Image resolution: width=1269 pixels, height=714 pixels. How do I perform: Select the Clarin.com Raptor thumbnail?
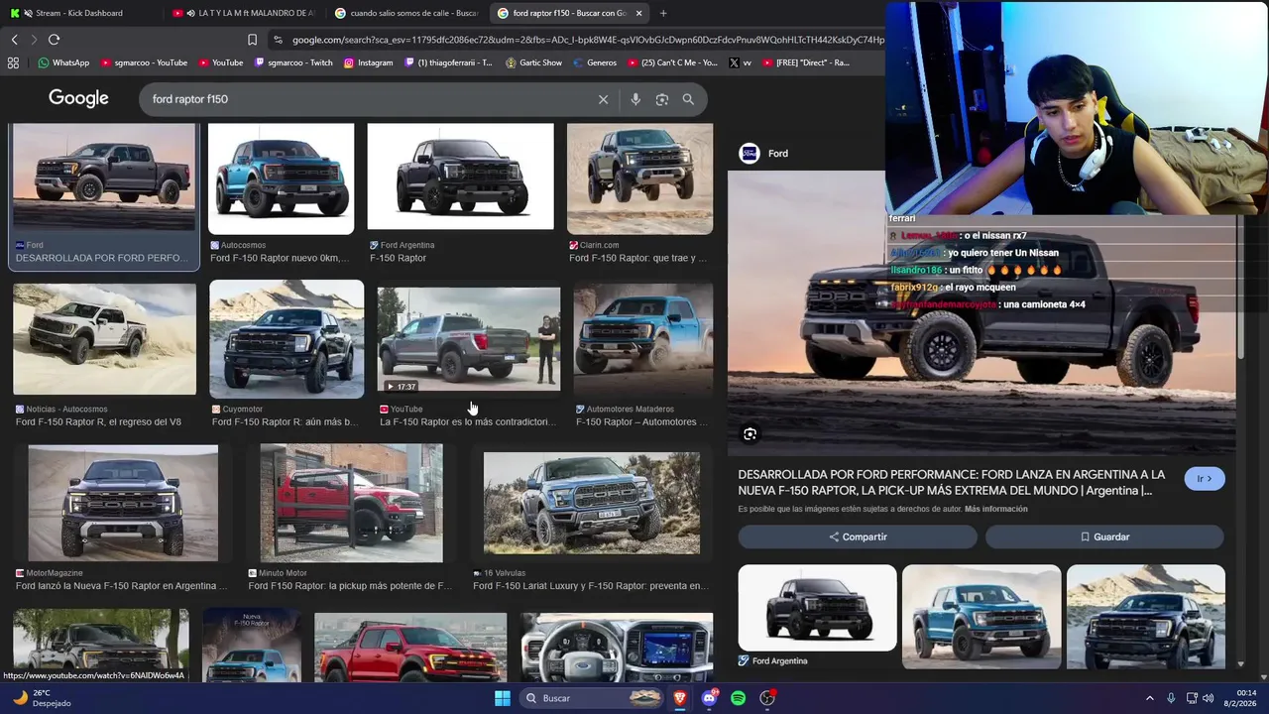point(639,178)
